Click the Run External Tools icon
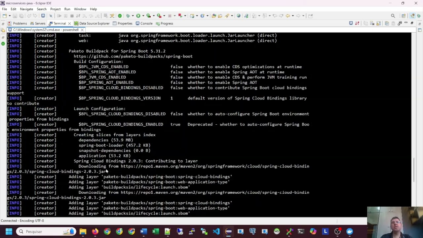The image size is (423, 238). pos(159,16)
